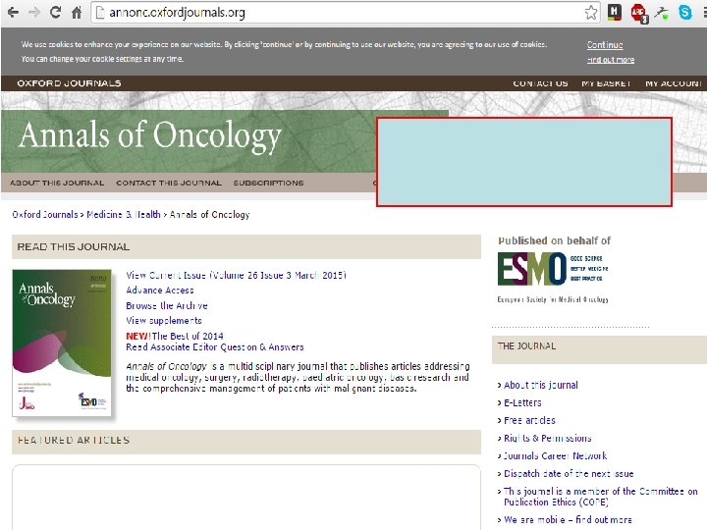Open the Free articles sidebar link

point(529,420)
